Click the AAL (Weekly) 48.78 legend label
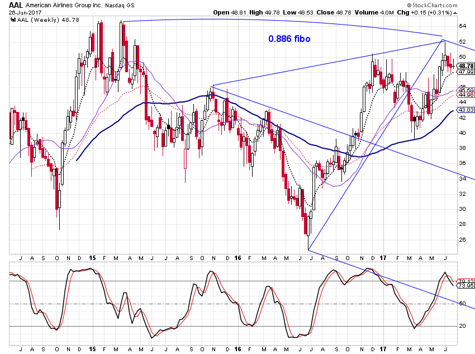Viewport: 475px width, 354px height. (48, 20)
